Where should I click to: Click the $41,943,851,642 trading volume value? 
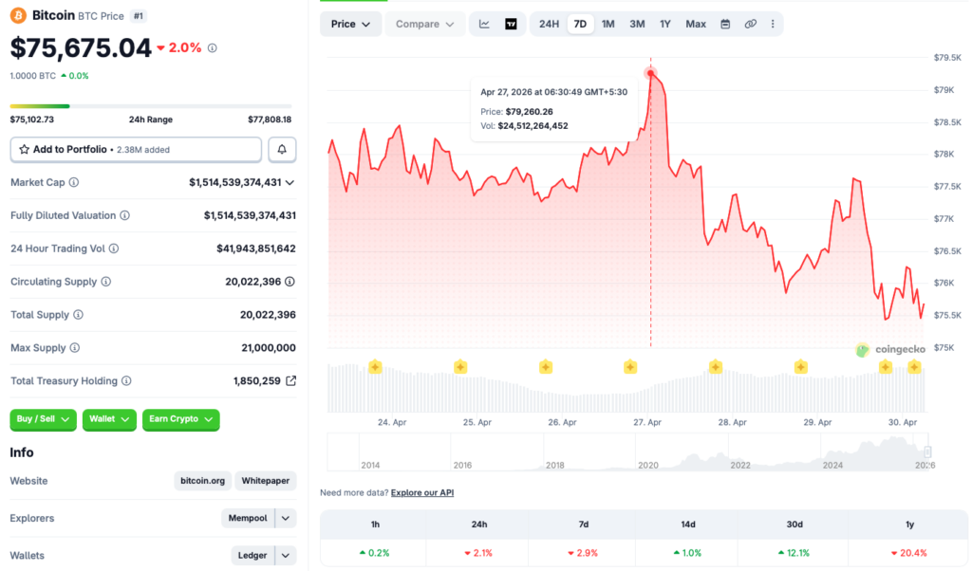256,249
